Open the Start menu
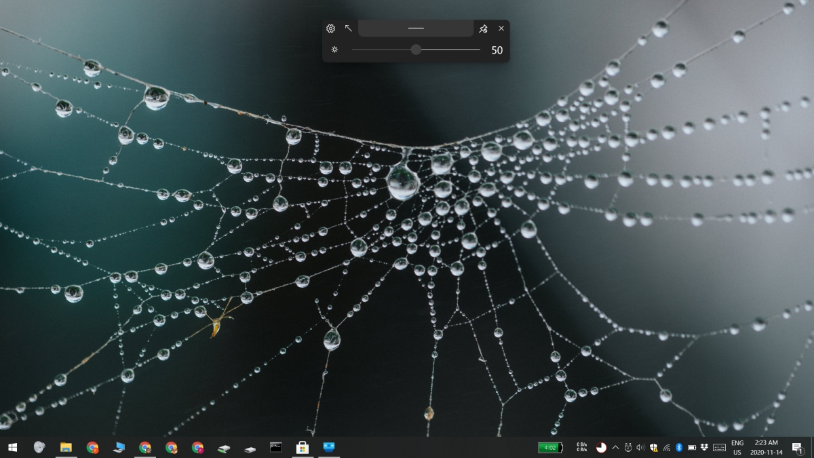The width and height of the screenshot is (814, 458). pyautogui.click(x=14, y=448)
